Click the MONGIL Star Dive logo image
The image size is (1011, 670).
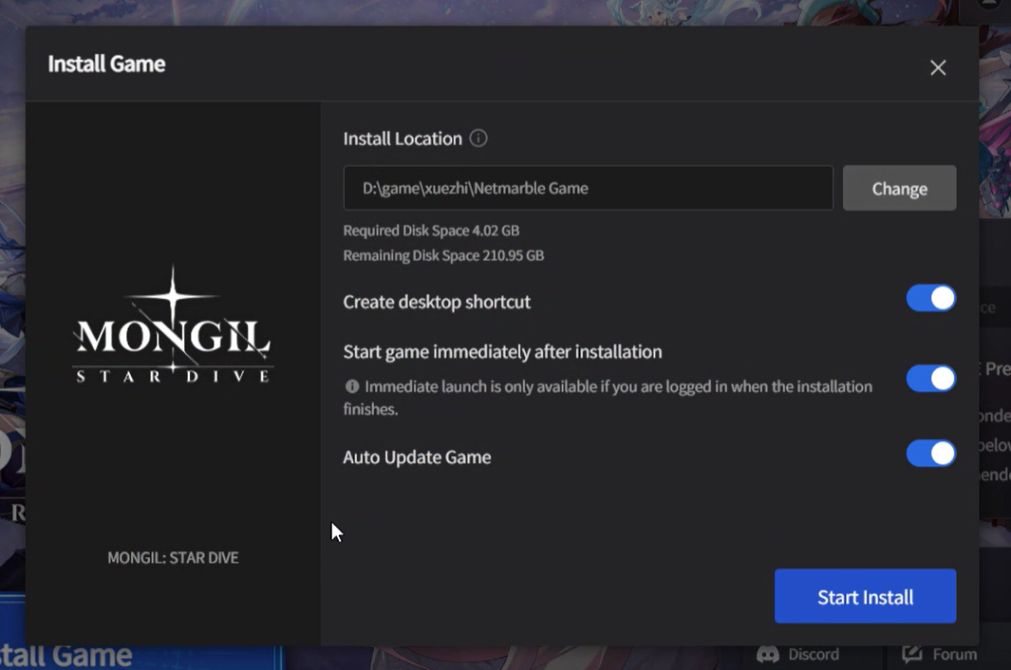pos(173,327)
